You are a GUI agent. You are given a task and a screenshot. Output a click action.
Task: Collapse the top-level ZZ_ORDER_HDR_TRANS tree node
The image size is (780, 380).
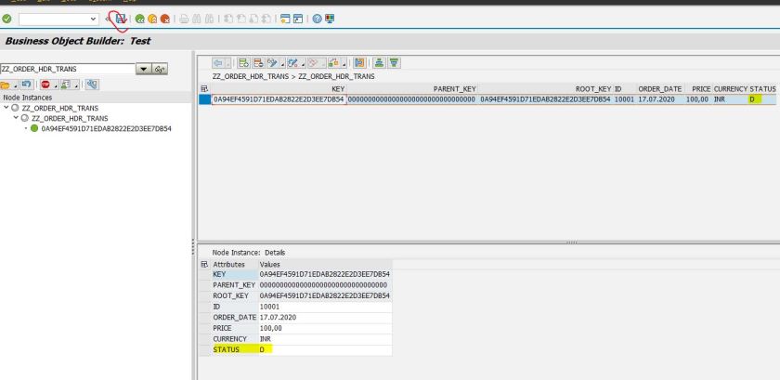click(6, 108)
